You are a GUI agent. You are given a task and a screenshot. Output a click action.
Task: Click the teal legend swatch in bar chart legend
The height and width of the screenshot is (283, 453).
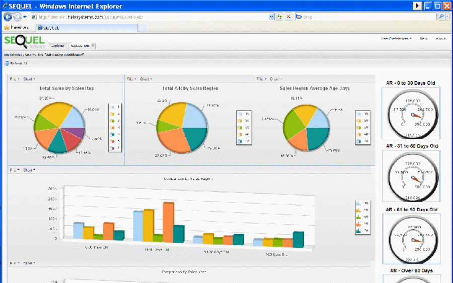pos(358,231)
